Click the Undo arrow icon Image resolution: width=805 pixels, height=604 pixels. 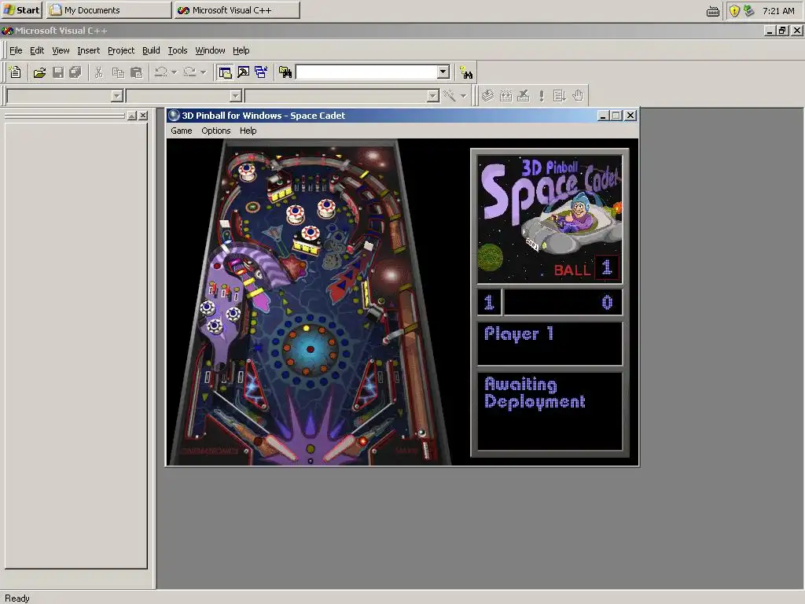click(160, 72)
